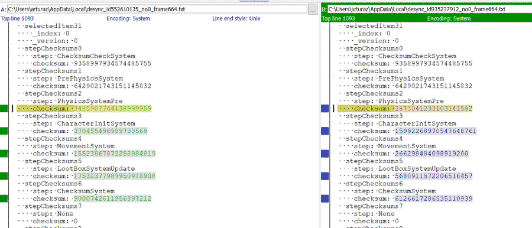
Task: Open the browse '...' button beside path A
Action: point(313,9)
